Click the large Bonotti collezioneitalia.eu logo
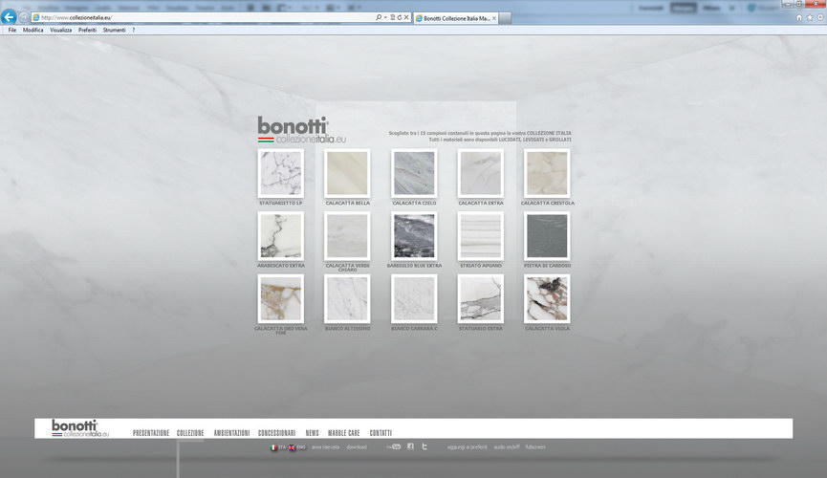The image size is (827, 478). pyautogui.click(x=302, y=130)
